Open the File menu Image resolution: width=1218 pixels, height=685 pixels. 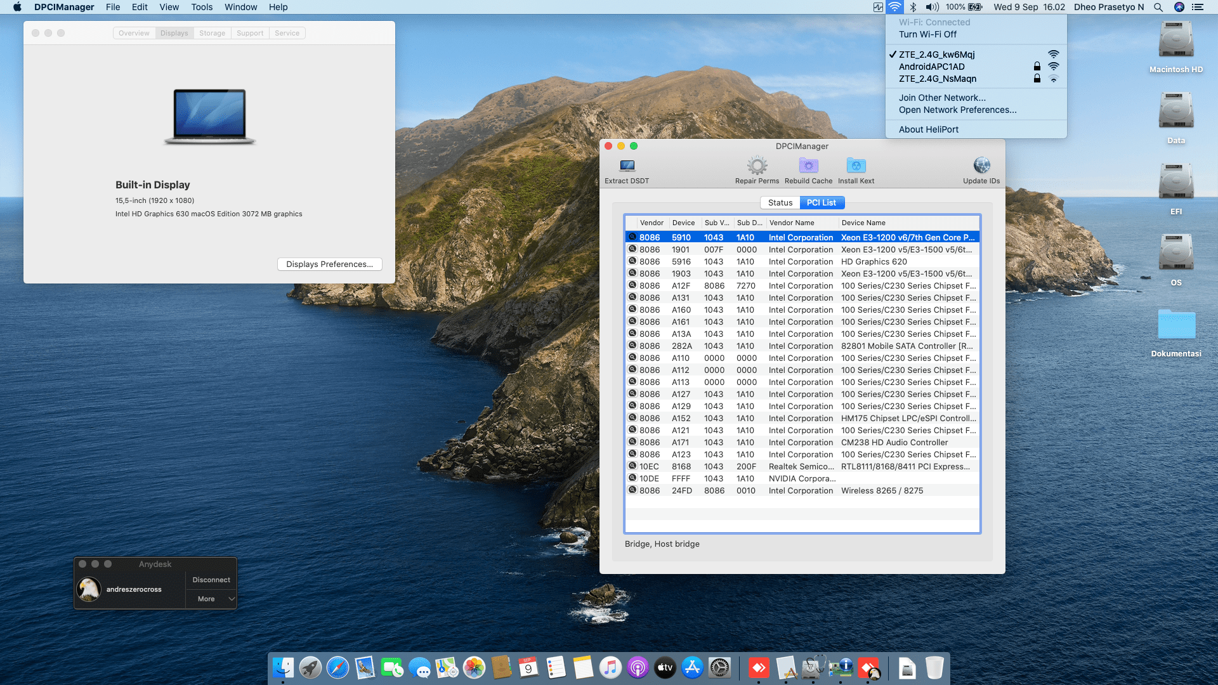click(x=113, y=7)
